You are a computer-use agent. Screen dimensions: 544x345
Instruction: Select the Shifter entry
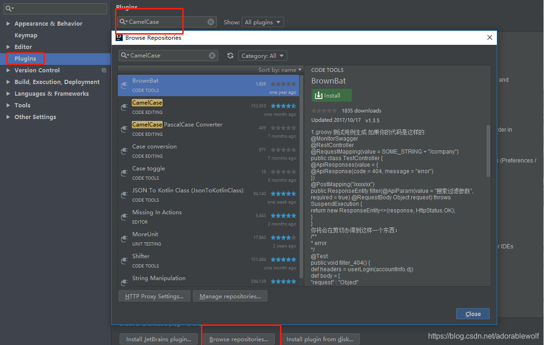coord(208,261)
